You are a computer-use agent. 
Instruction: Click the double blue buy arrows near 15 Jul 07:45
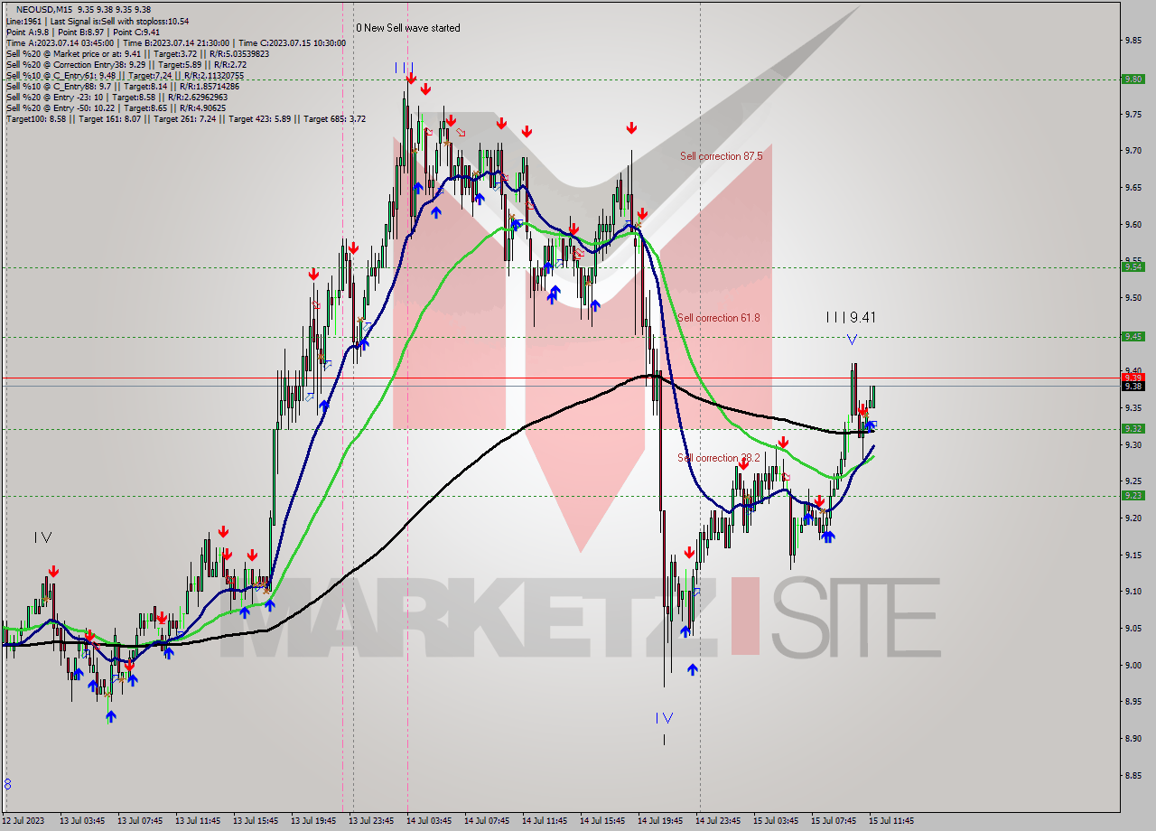(x=827, y=537)
